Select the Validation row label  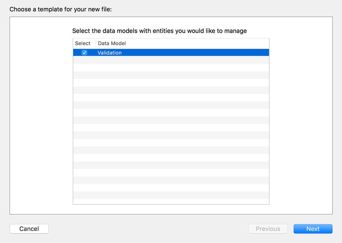coord(109,53)
